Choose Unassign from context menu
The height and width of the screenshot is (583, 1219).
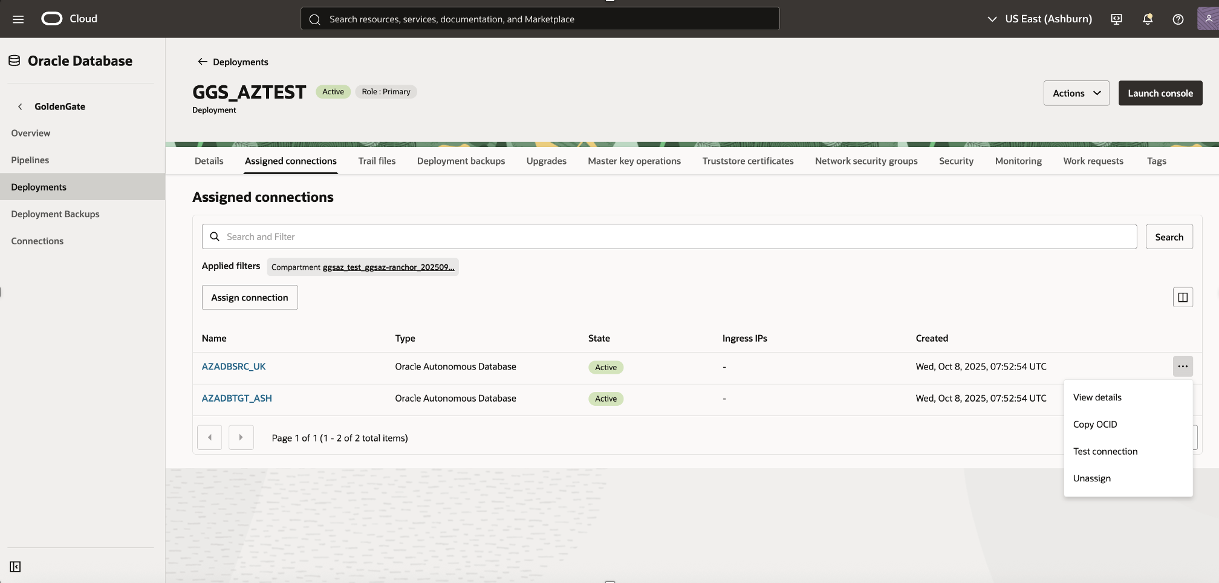click(1128, 478)
